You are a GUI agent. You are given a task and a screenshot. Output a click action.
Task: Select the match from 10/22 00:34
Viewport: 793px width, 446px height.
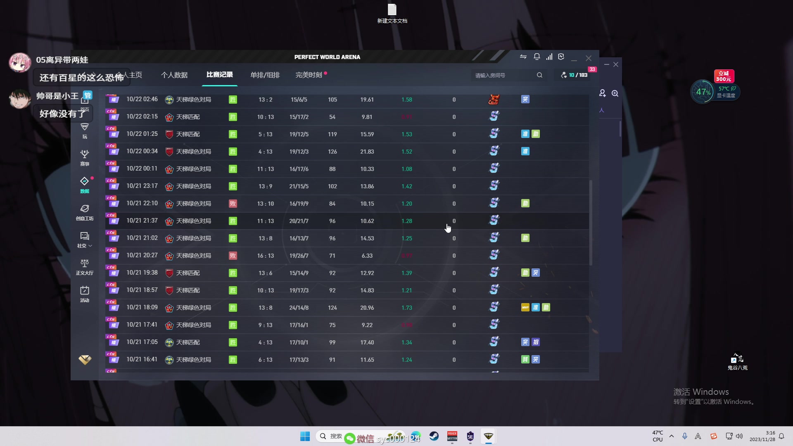coord(347,152)
